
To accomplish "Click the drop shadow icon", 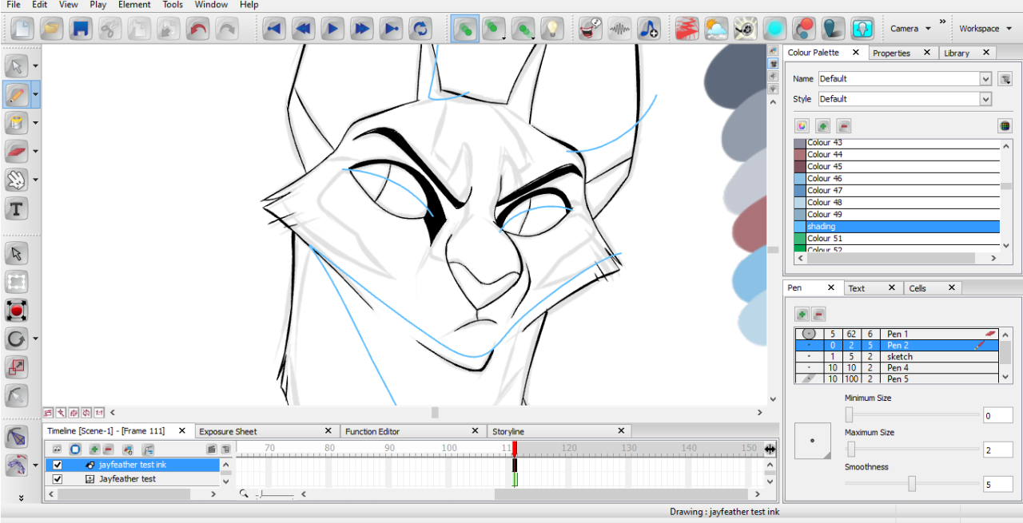I will point(833,30).
